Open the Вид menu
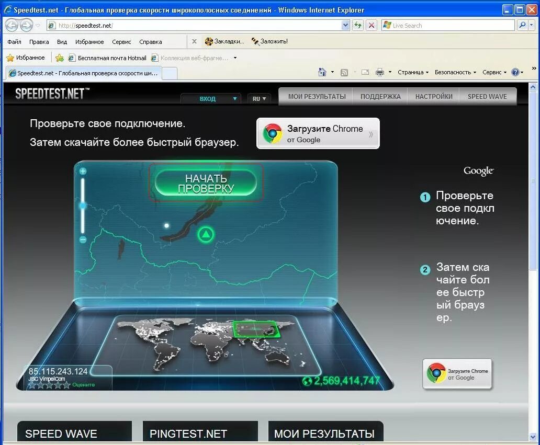This screenshot has height=445, width=540. click(62, 42)
